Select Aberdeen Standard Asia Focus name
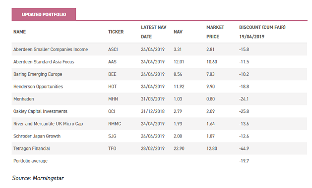 point(44,62)
